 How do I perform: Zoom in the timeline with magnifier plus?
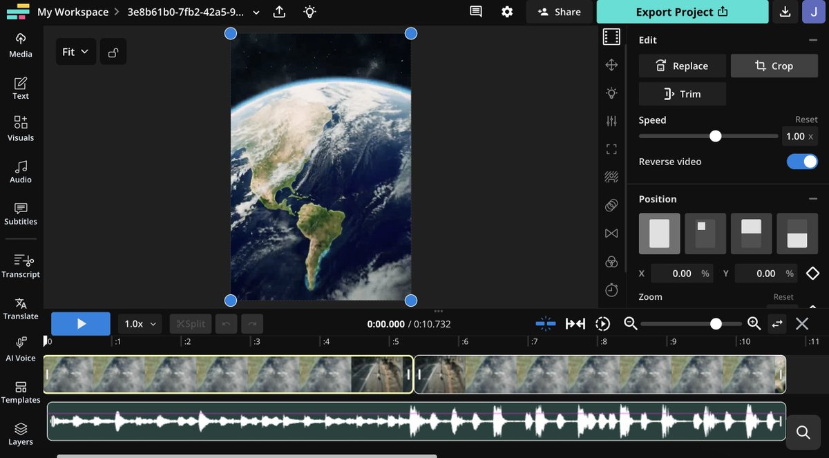[754, 323]
